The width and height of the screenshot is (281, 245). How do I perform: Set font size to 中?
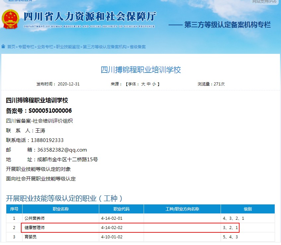(149, 84)
